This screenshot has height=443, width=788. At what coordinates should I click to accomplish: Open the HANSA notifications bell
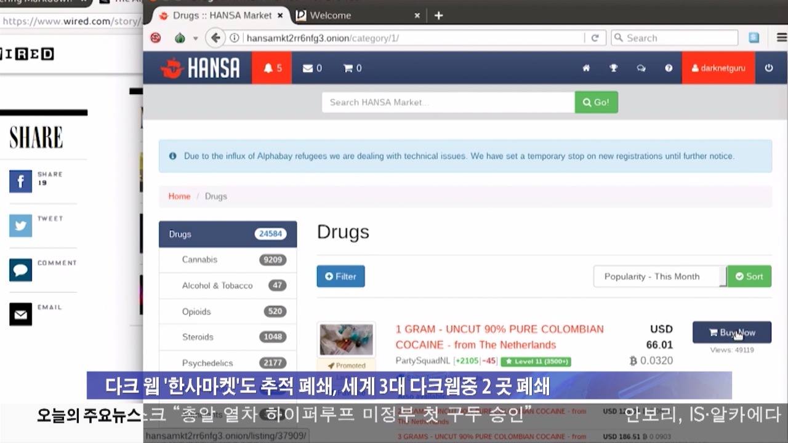pyautogui.click(x=272, y=68)
